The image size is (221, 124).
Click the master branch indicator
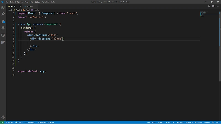click(x=9, y=122)
